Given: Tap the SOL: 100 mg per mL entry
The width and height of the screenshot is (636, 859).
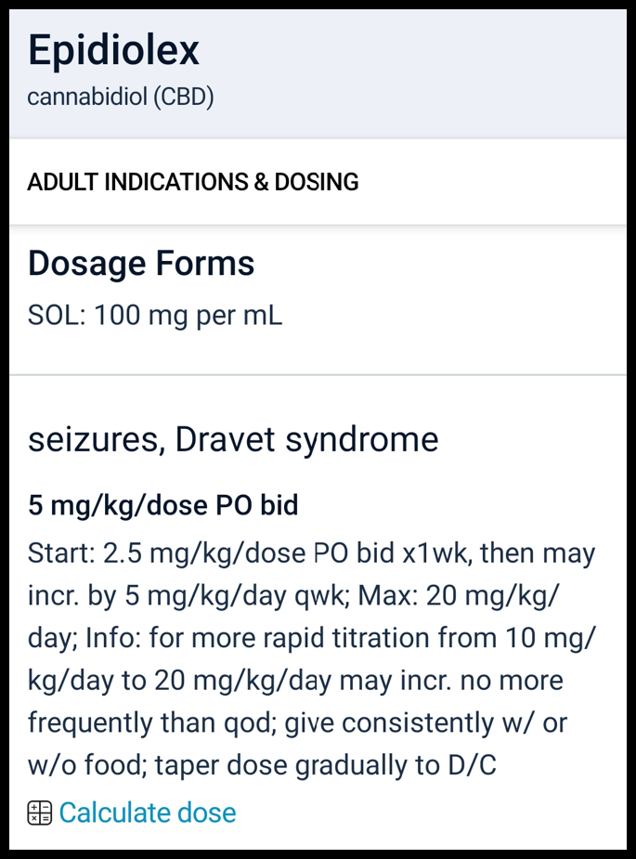Looking at the screenshot, I should 155,316.
